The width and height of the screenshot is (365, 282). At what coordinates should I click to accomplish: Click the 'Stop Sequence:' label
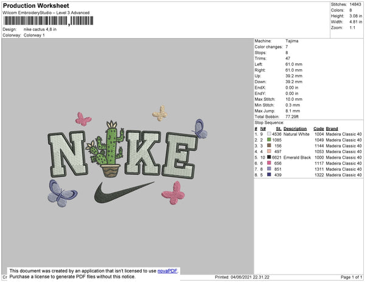pos(269,123)
